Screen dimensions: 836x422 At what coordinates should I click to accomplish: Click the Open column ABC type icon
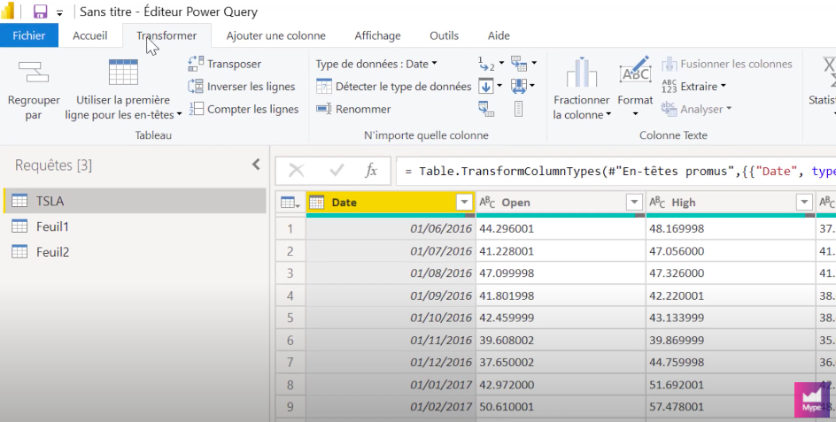[x=487, y=202]
